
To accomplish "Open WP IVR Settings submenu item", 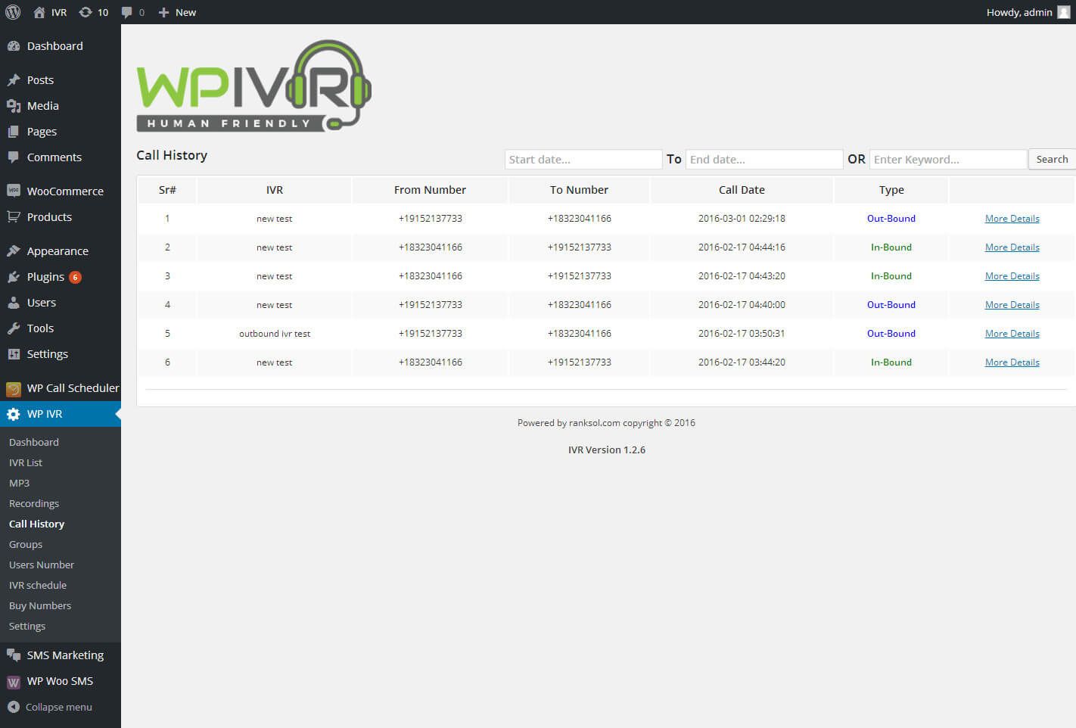I will [27, 626].
